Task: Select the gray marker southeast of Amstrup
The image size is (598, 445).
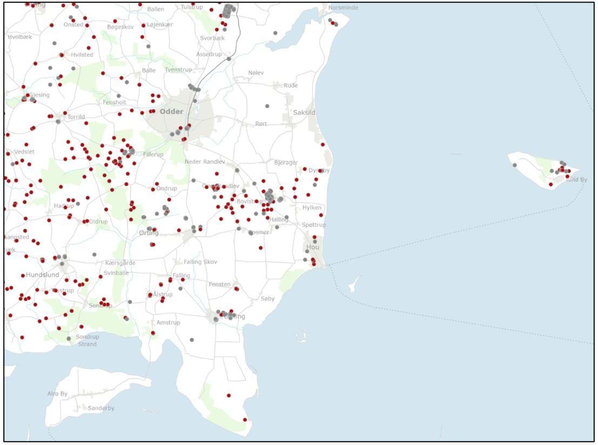Action: coord(192,340)
